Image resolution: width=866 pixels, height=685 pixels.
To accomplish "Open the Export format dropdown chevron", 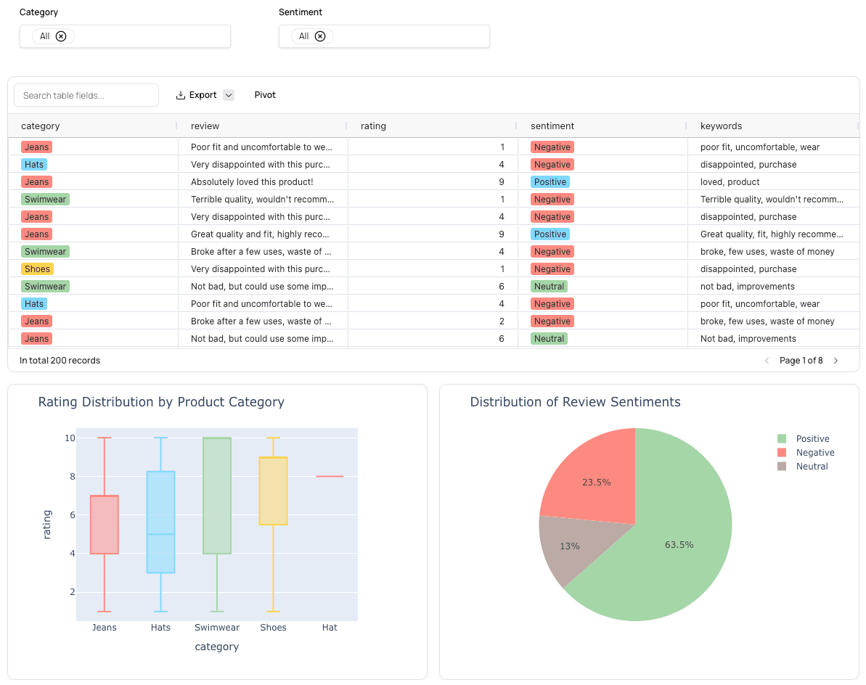I will (x=228, y=95).
